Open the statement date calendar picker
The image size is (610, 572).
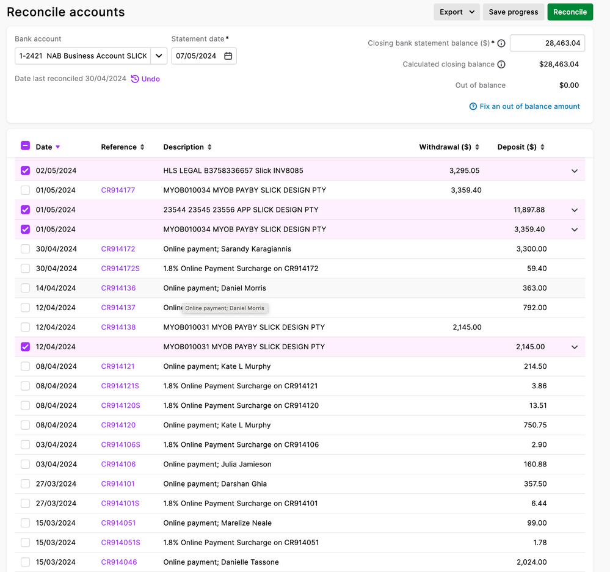[228, 56]
